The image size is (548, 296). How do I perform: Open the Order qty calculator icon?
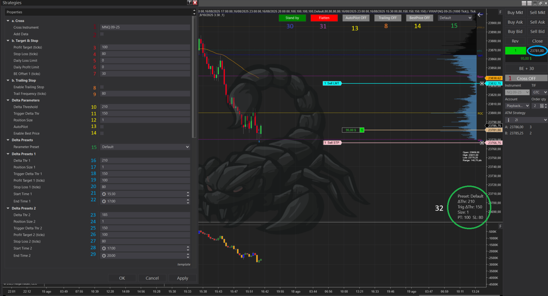[541, 106]
